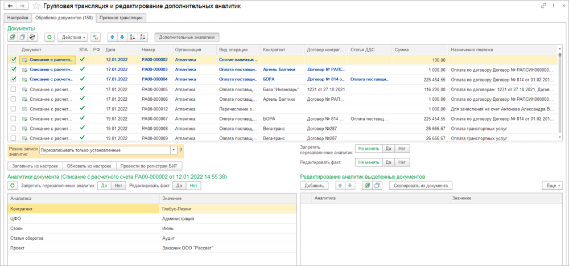
Task: Move the document up with blue up arrow
Action: pos(112,37)
